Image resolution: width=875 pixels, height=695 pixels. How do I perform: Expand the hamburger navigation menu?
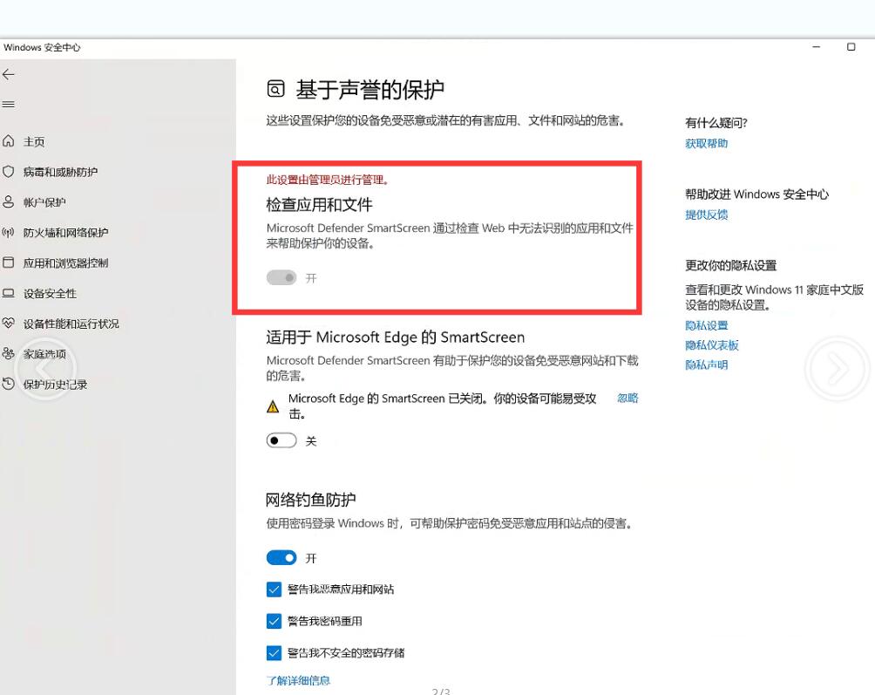(9, 105)
